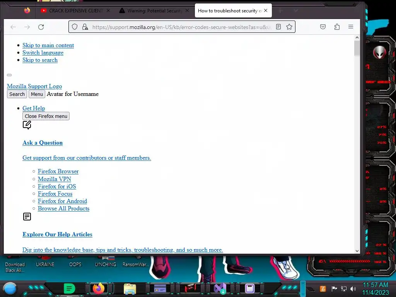Open the green notes app in taskbar
Viewport: 396px width, 297px height.
tap(69, 288)
